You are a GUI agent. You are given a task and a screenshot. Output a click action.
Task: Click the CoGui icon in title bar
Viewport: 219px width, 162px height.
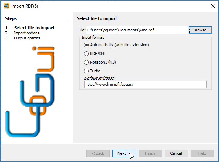pos(6,6)
